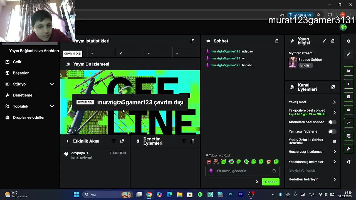Click the Sadece Sohbet category thumbnail
This screenshot has height=200, width=356.
point(293,62)
